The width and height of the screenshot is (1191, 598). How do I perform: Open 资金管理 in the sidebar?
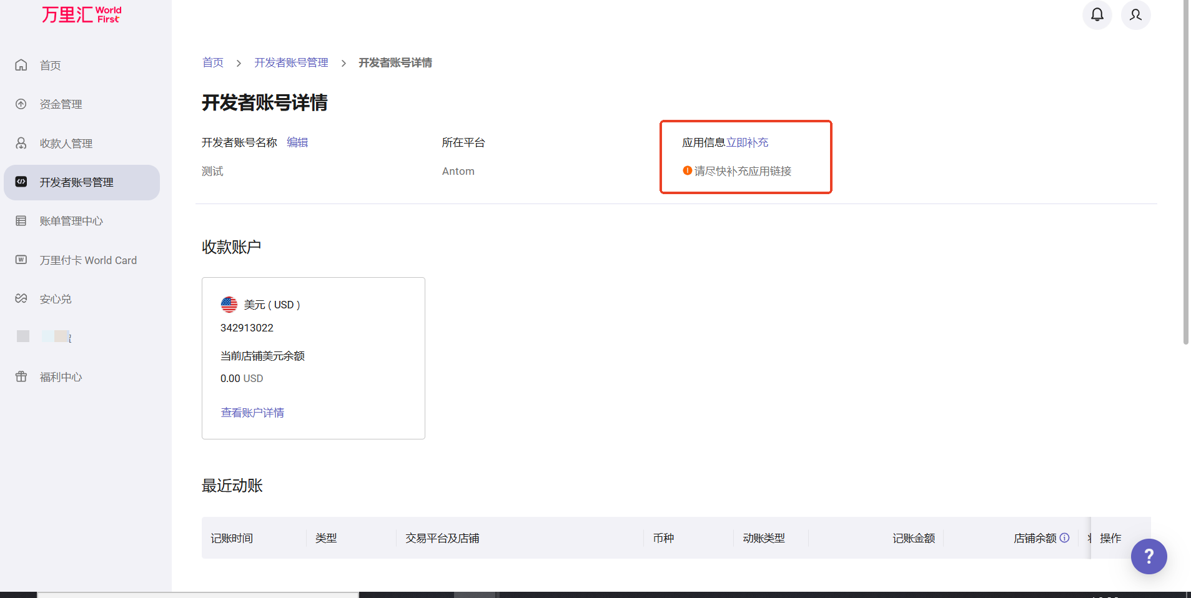61,104
